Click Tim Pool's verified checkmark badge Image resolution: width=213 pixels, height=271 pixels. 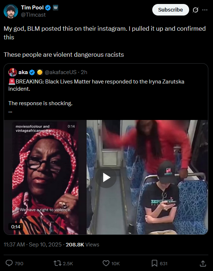pos(48,8)
